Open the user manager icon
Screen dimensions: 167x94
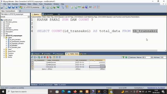[43, 7]
